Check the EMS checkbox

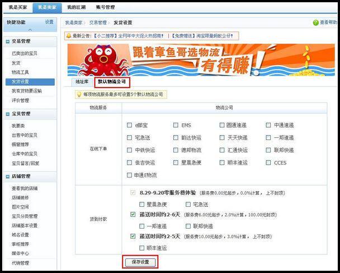click(176, 125)
